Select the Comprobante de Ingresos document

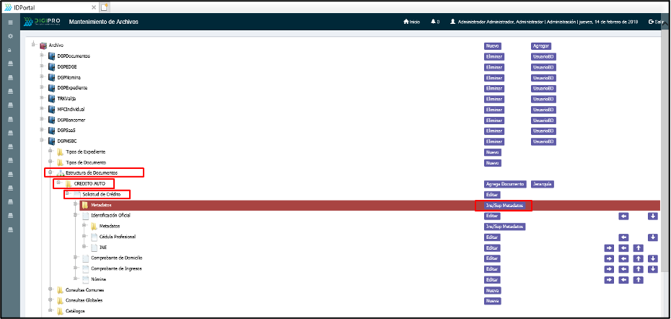[x=116, y=268]
